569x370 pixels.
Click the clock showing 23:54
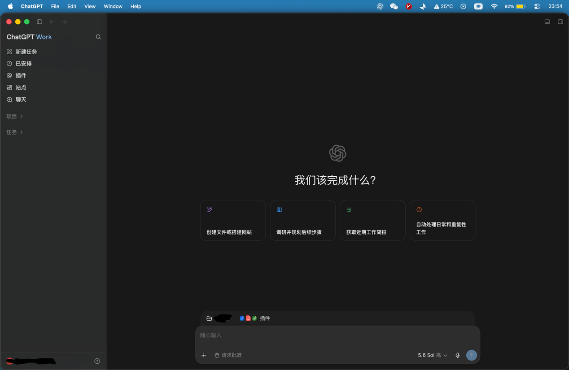pos(556,6)
